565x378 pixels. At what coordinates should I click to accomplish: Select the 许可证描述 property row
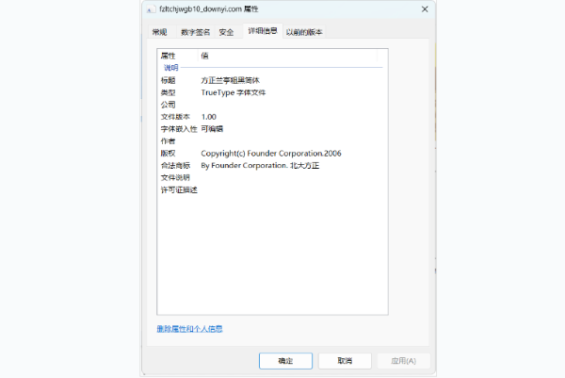pyautogui.click(x=272, y=189)
